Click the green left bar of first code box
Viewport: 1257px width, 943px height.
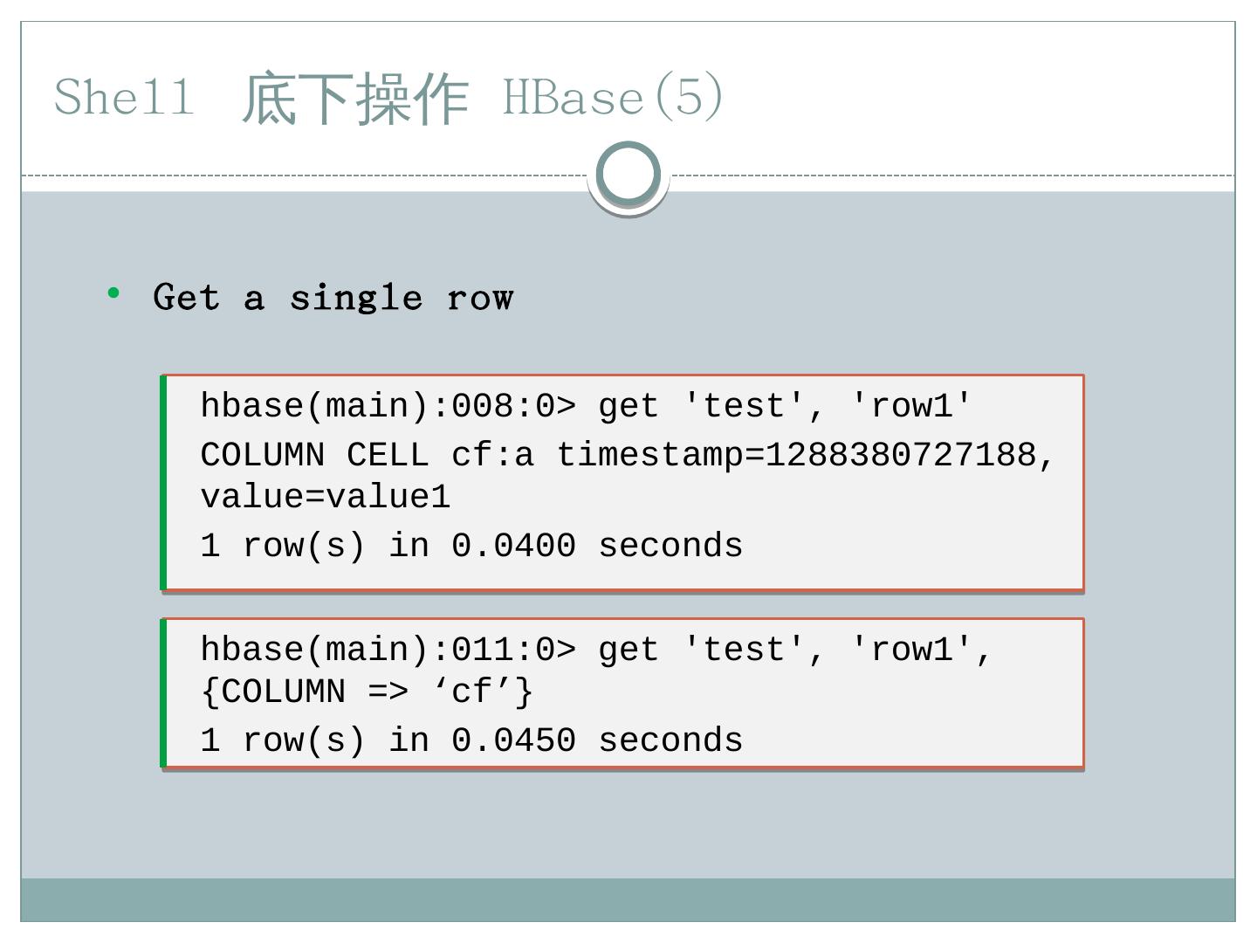point(163,482)
